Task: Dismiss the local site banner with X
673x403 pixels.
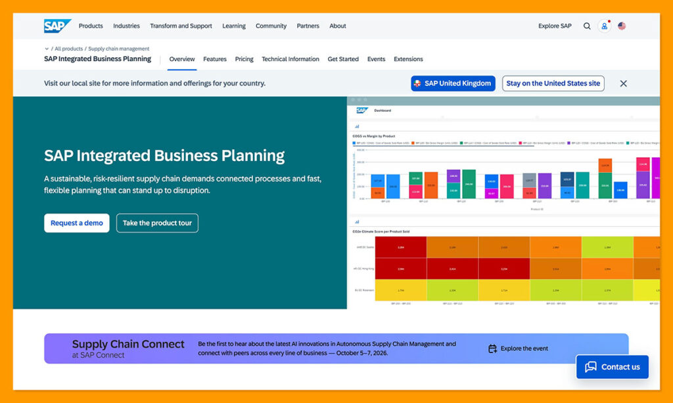Action: pyautogui.click(x=623, y=83)
